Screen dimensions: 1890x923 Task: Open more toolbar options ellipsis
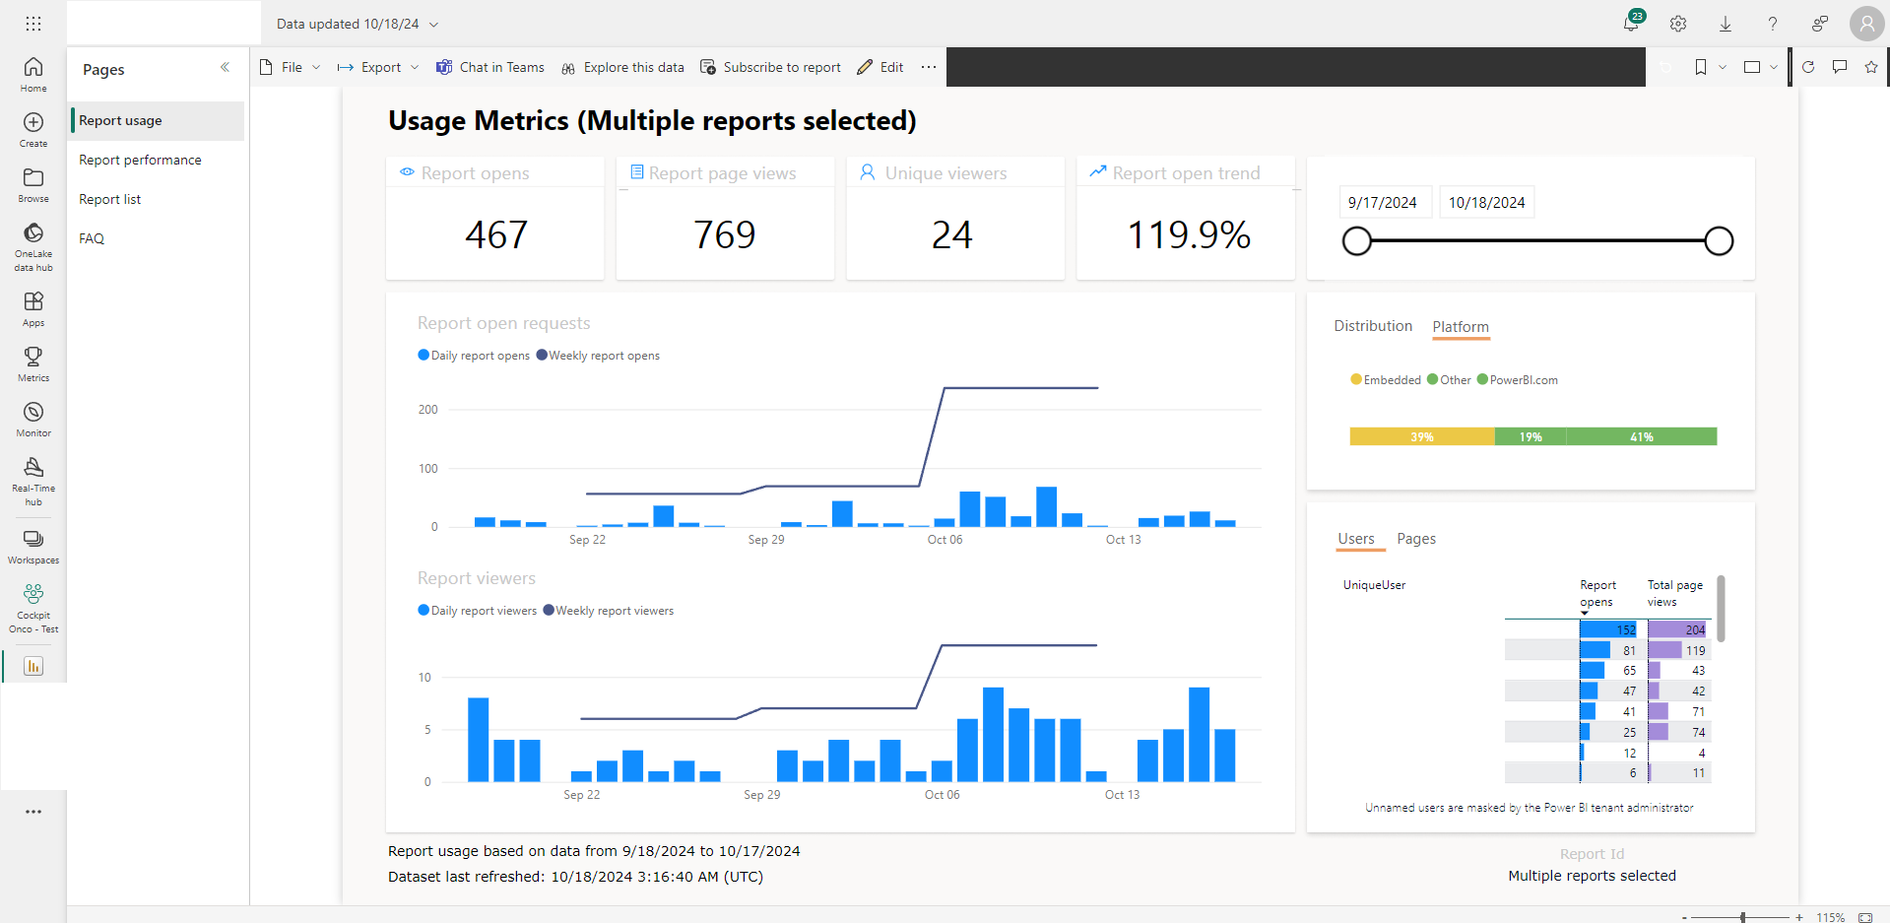929,67
